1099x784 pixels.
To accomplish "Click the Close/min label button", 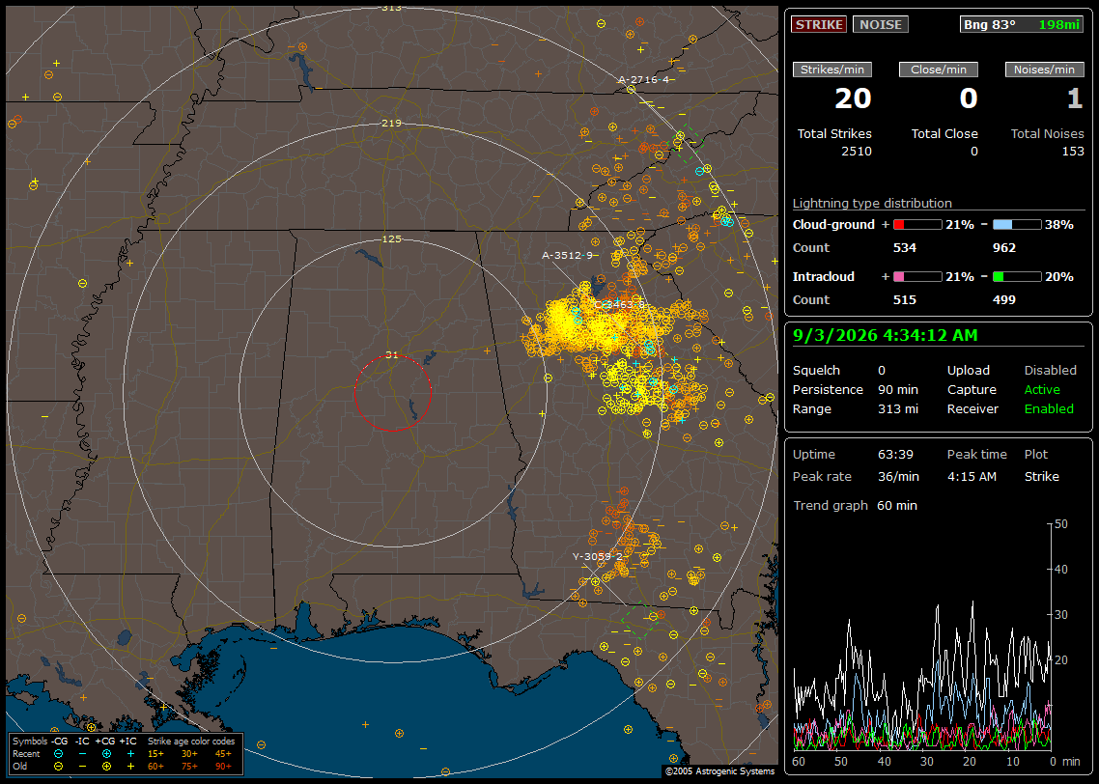I will (x=939, y=70).
